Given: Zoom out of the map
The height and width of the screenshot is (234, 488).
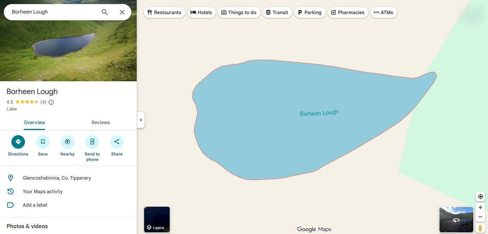Looking at the screenshot, I should [x=480, y=217].
